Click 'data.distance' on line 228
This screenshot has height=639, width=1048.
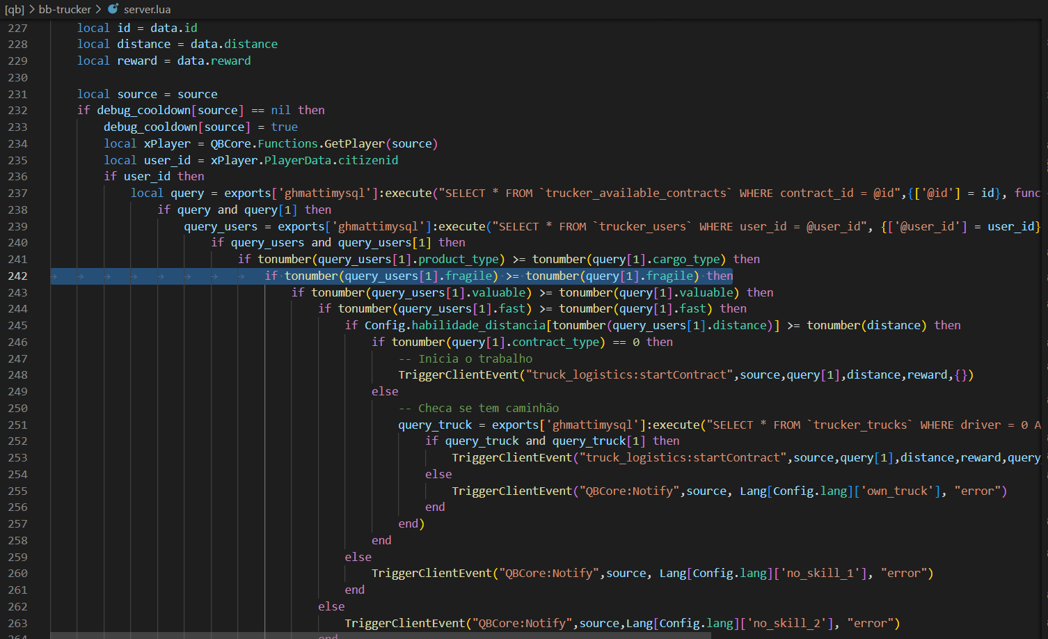tap(234, 44)
